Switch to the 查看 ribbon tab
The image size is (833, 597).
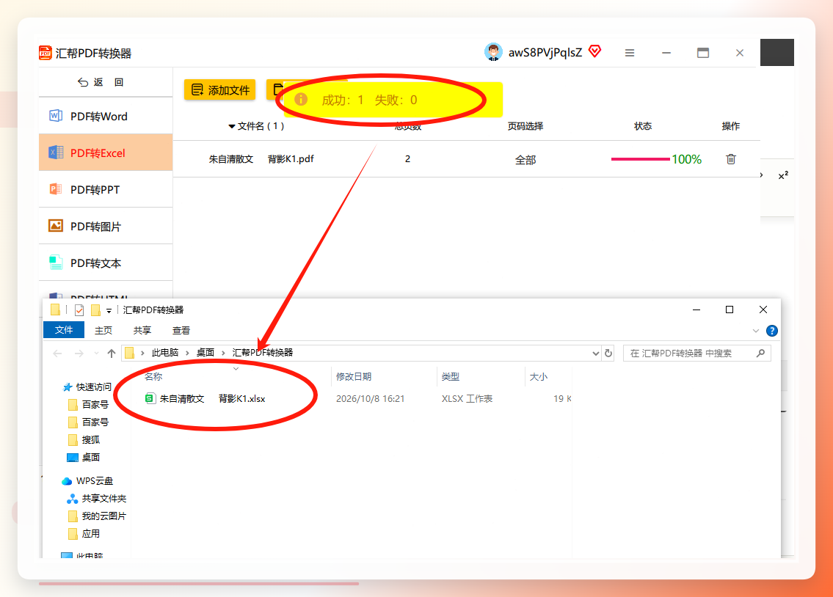tap(181, 330)
